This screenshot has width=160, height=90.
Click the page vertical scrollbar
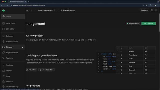(x=159, y=23)
